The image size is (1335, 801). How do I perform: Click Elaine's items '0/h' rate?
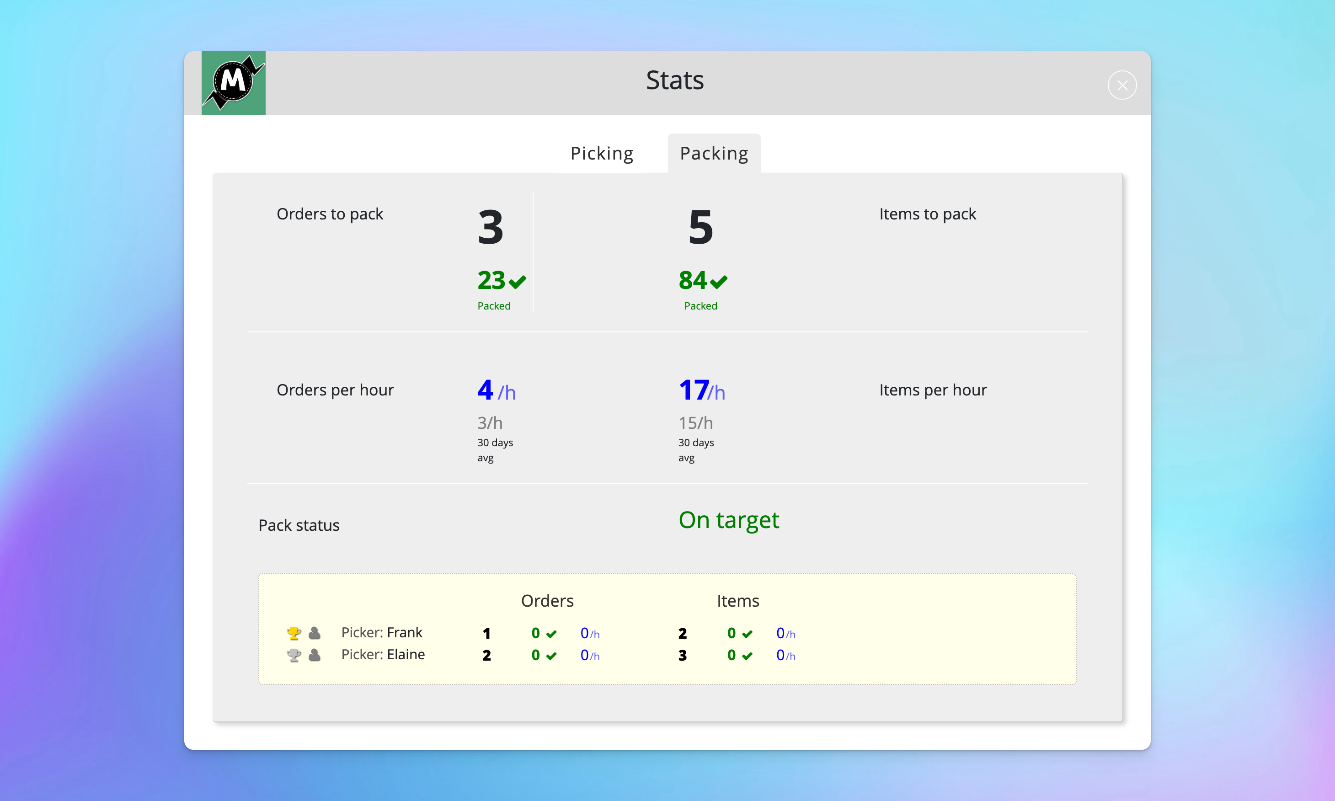pyautogui.click(x=785, y=656)
